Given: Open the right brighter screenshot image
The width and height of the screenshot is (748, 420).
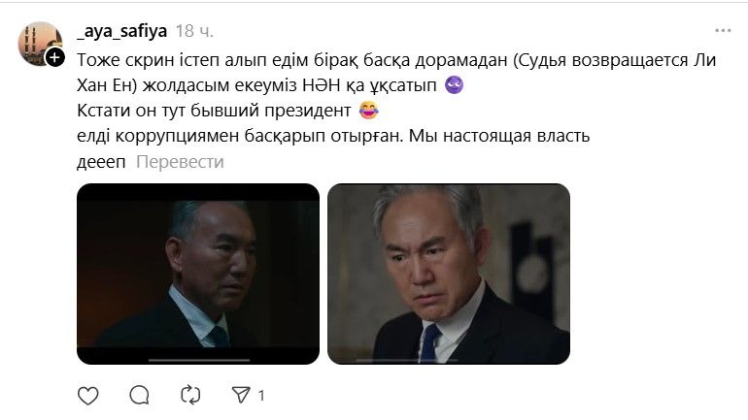Looking at the screenshot, I should coord(449,274).
